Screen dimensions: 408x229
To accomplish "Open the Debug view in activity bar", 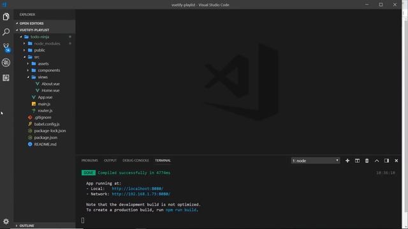I will 6,62.
